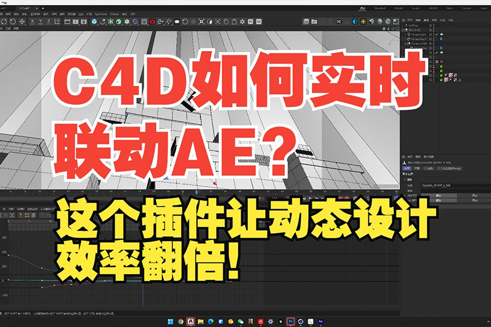Click the shuffle arrows icon in the right toolbar
This screenshot has height=327, width=491.
pyautogui.click(x=339, y=21)
